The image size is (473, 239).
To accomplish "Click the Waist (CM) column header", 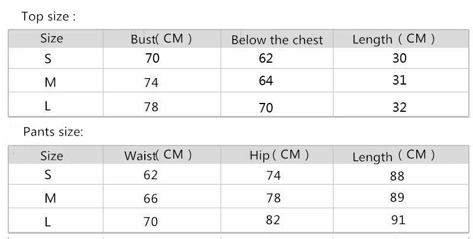I will (158, 155).
